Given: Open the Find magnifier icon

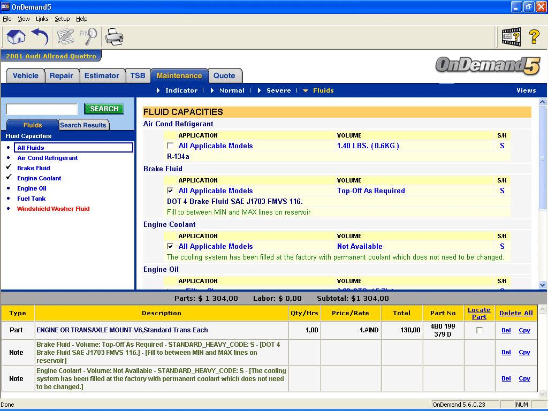Looking at the screenshot, I should coord(88,37).
